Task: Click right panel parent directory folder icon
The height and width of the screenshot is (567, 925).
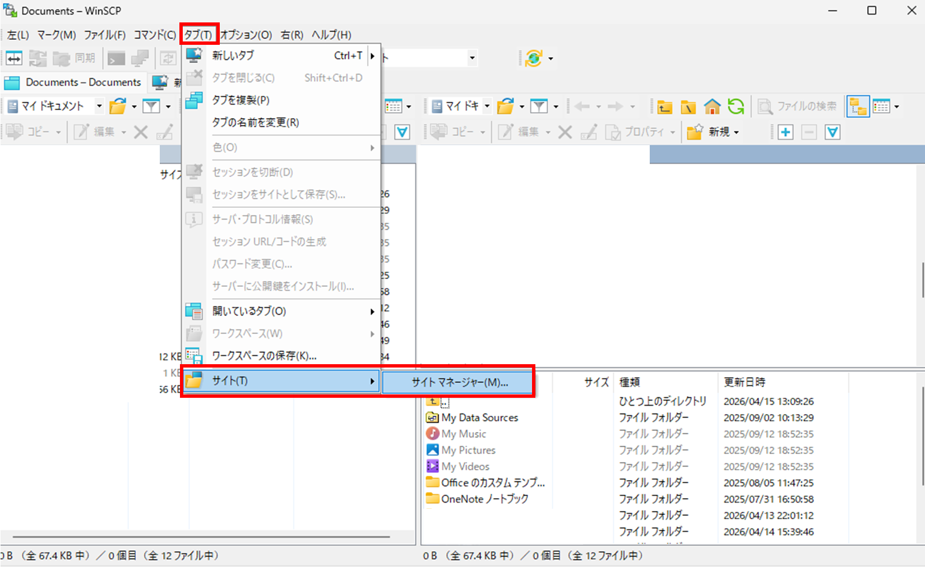Action: coord(665,106)
